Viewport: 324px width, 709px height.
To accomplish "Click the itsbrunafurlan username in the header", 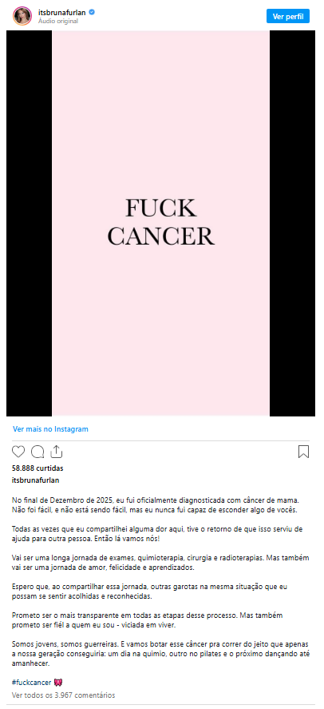I will (62, 12).
